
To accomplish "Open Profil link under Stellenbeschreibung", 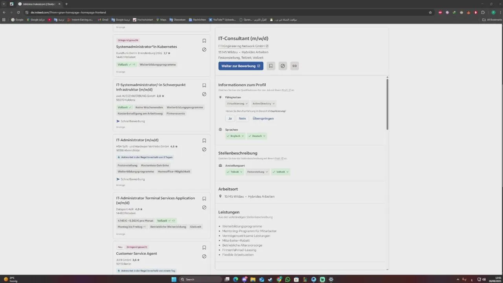I will pyautogui.click(x=279, y=158).
